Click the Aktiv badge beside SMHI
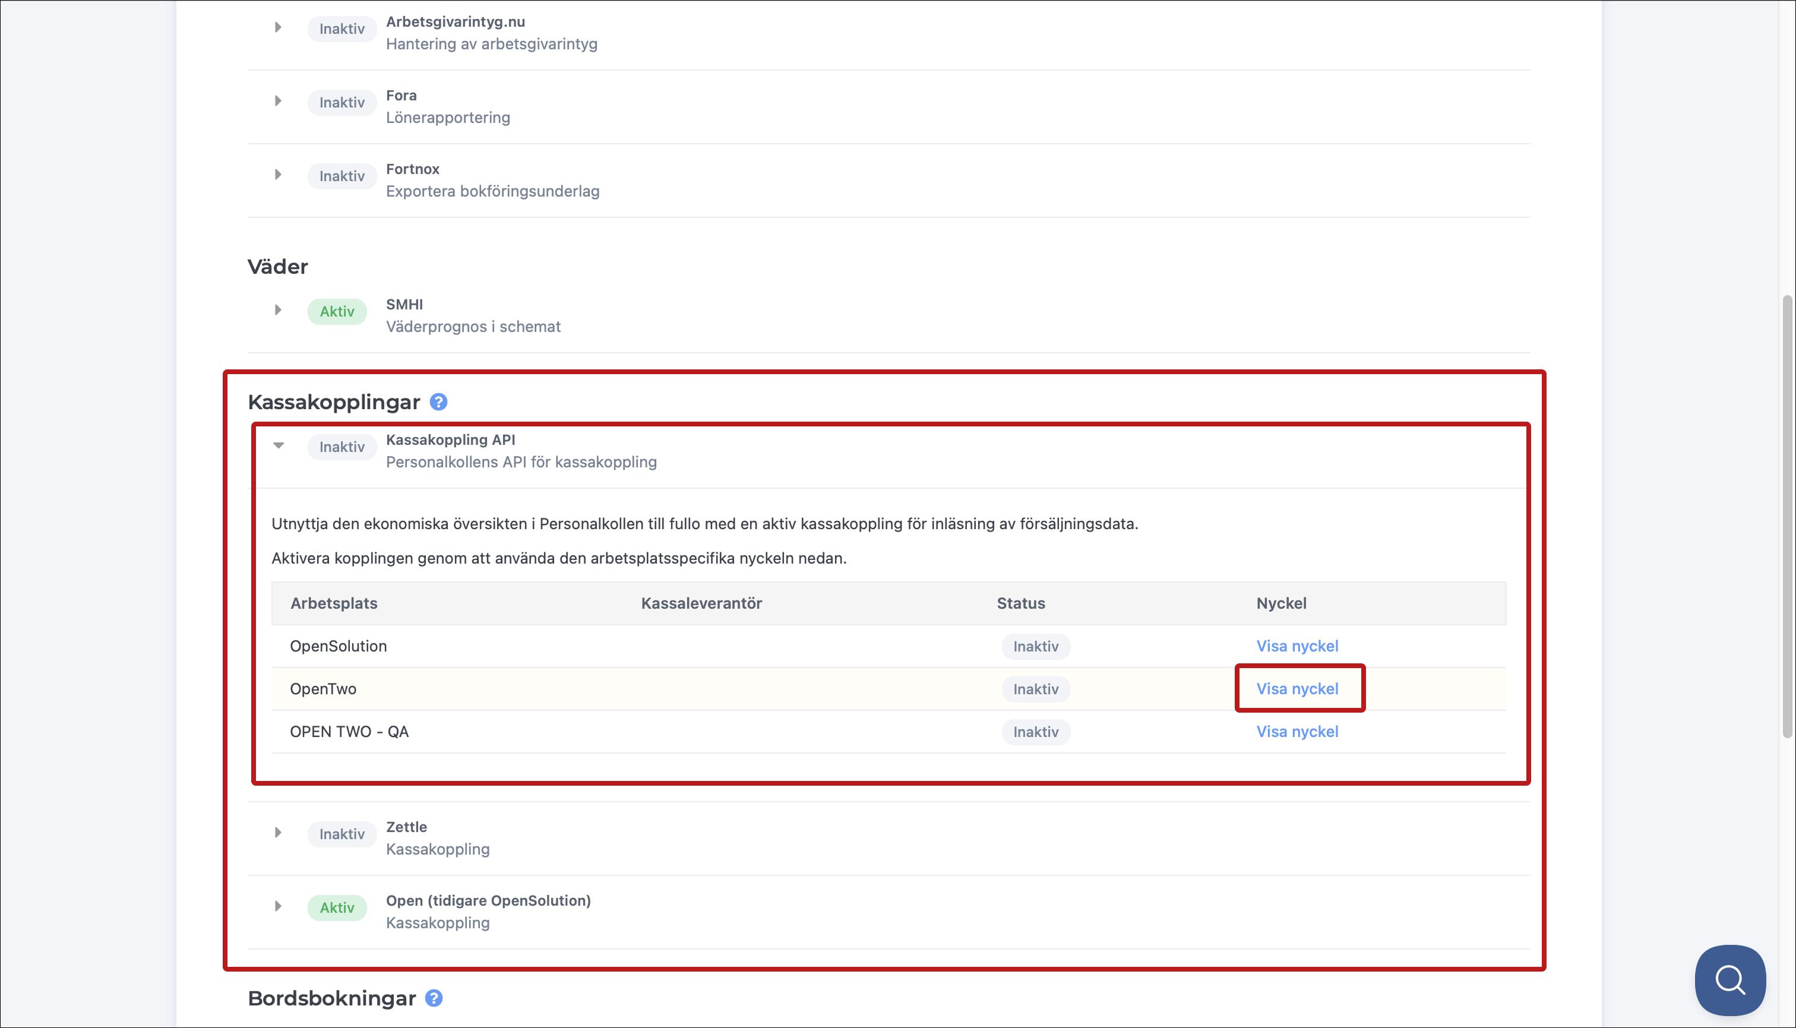Viewport: 1796px width, 1028px height. coord(337,311)
